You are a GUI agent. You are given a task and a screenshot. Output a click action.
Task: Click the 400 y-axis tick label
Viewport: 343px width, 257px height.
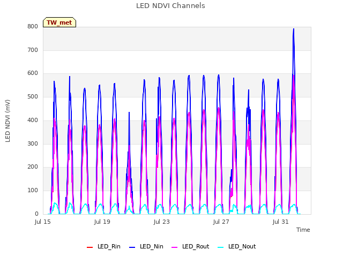[x=33, y=120]
